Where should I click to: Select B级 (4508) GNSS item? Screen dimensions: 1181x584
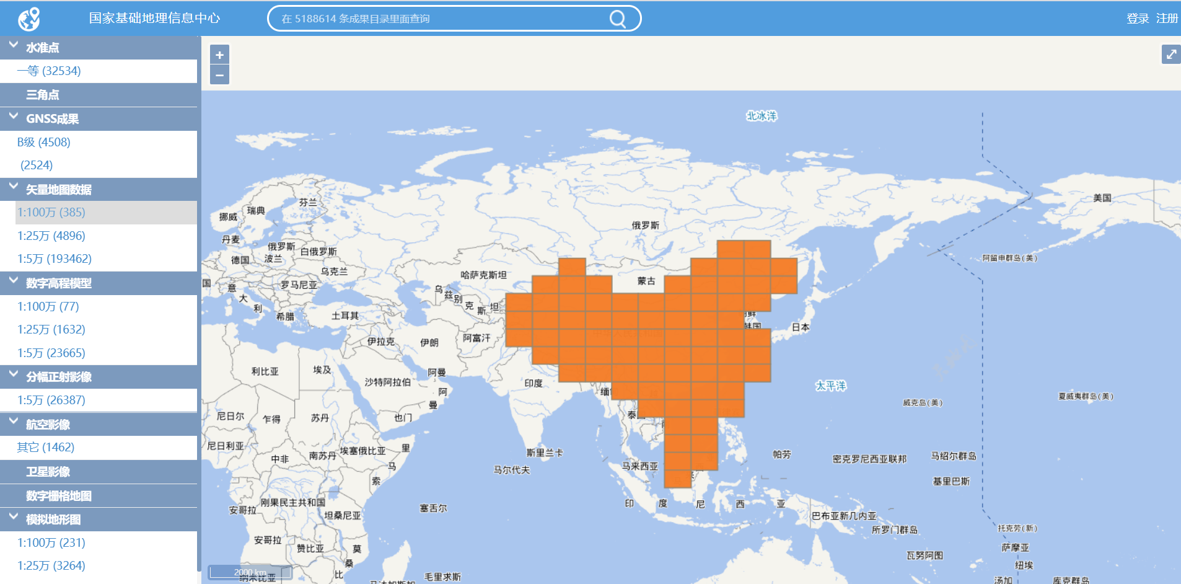44,142
